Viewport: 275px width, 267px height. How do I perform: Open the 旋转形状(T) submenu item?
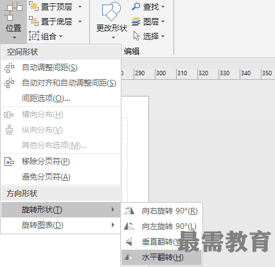point(61,210)
